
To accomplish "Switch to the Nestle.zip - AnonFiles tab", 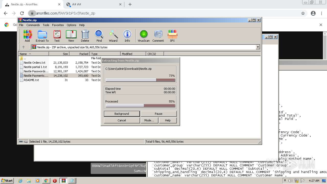I will click(x=32, y=4).
